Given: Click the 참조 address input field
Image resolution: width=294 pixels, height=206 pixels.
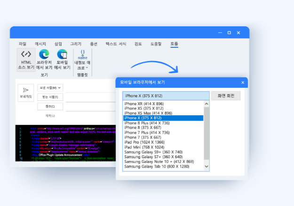Looking at the screenshot, I should coord(91,107).
